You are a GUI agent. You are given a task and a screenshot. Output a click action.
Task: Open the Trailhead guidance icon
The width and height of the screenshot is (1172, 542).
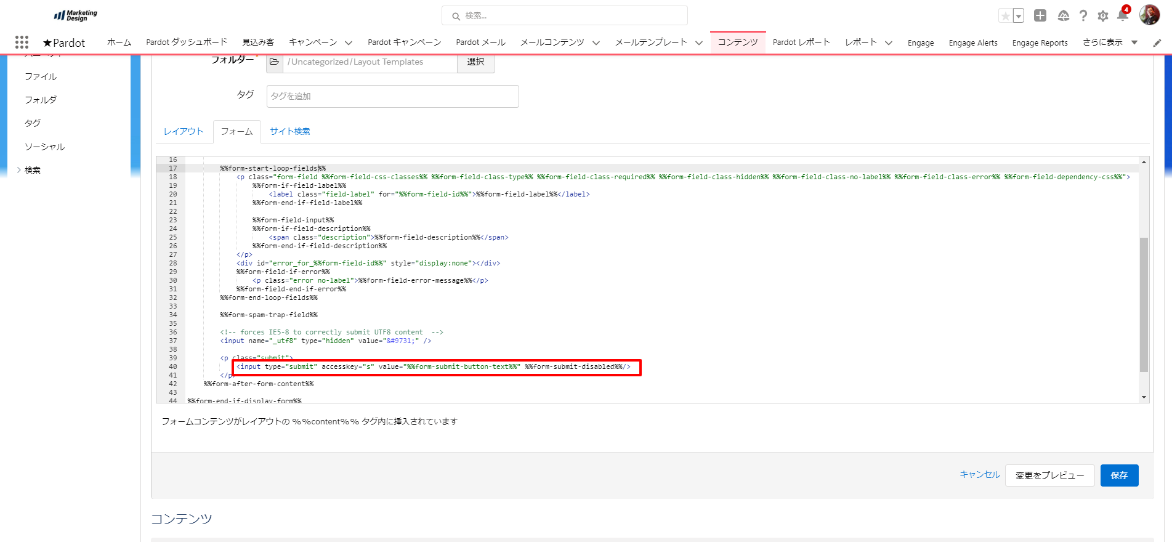[1063, 16]
